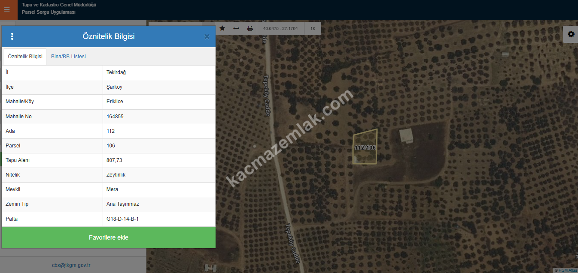Open the three-dot options menu
Image resolution: width=578 pixels, height=273 pixels.
pyautogui.click(x=12, y=36)
